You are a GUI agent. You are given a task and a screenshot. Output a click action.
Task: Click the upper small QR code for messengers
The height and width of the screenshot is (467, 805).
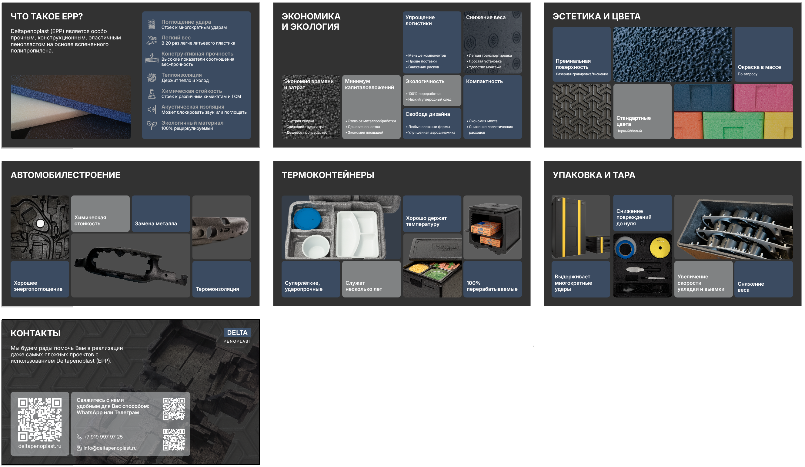tap(174, 409)
